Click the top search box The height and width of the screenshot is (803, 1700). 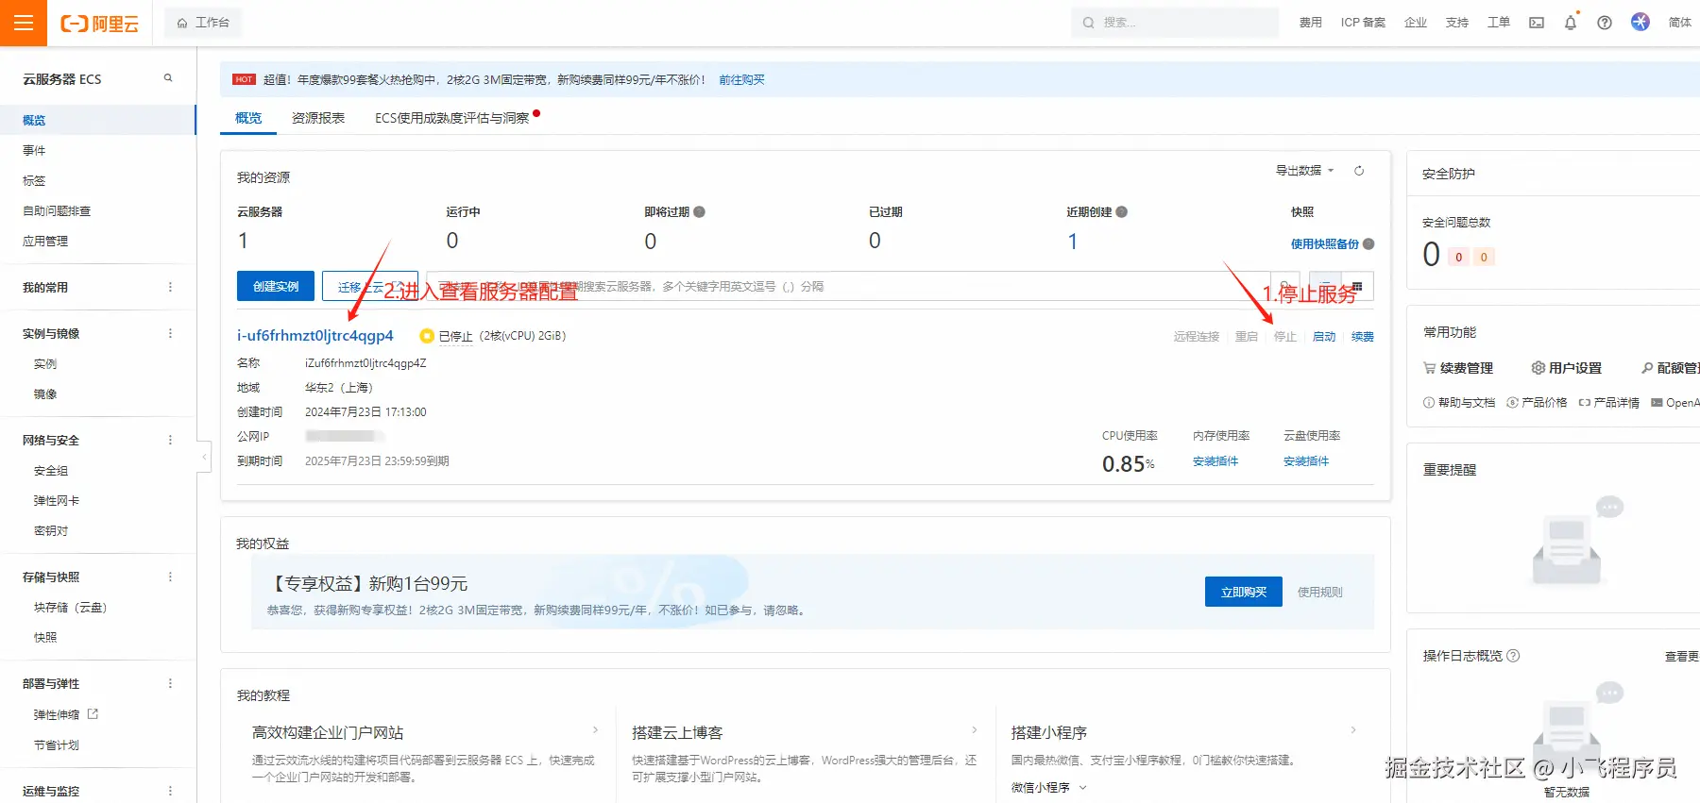click(x=1175, y=23)
